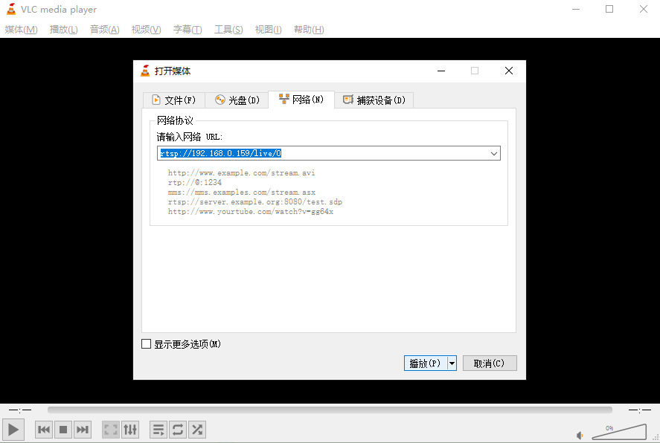Close the 打开媒体 dialog
The image size is (660, 443).
tap(509, 71)
